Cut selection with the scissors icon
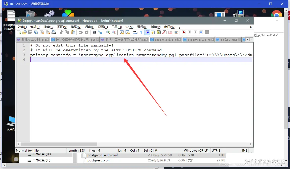Viewport: 290px width, 169px height. click(61, 33)
